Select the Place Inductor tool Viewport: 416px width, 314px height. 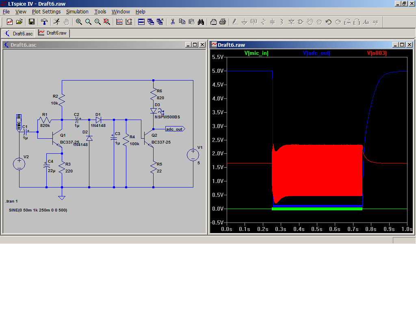pyautogui.click(x=282, y=22)
